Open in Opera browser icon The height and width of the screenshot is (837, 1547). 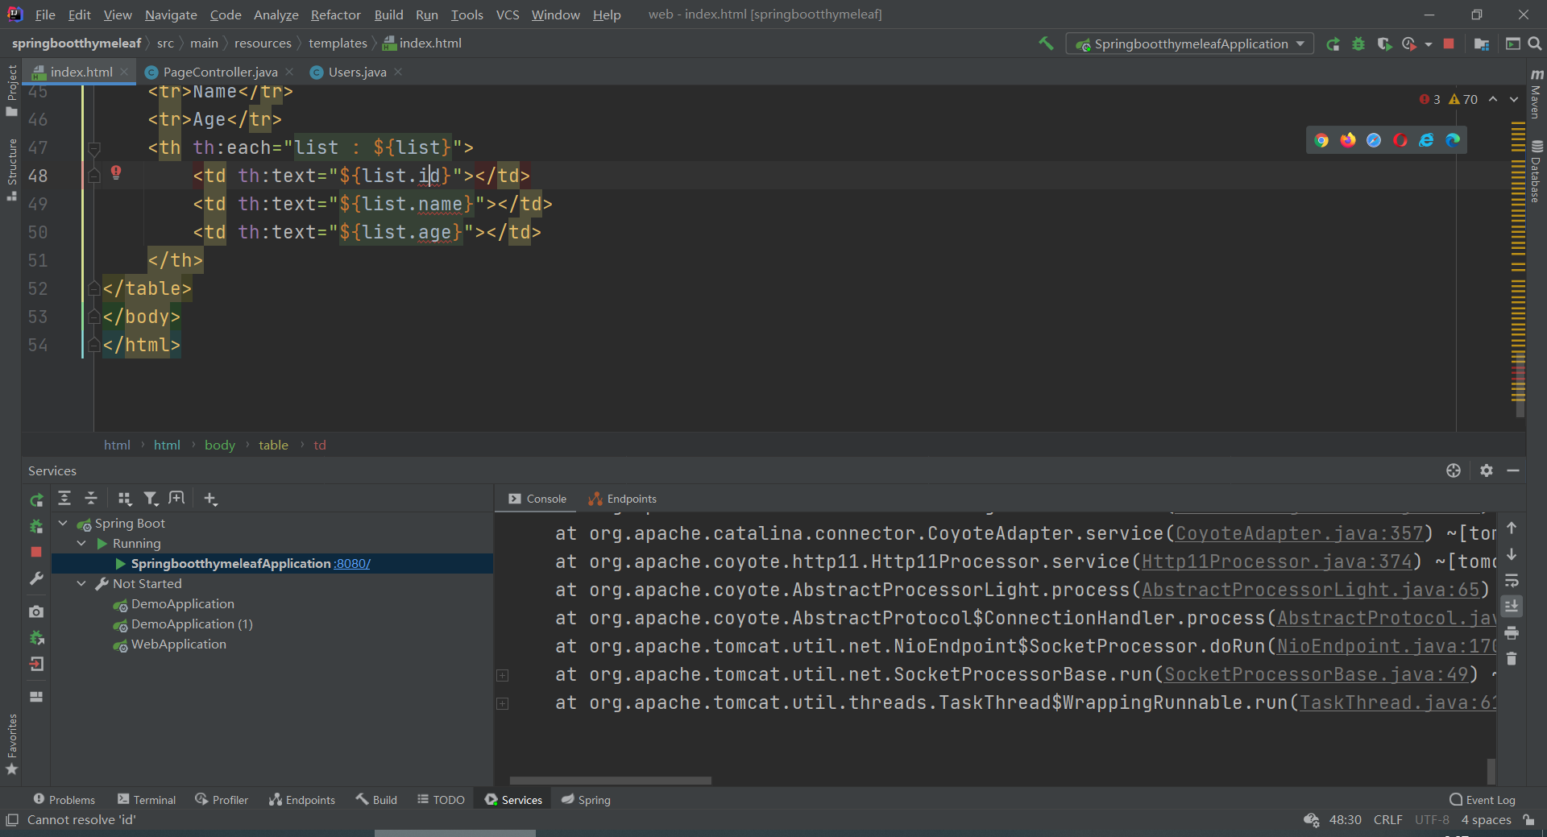1400,140
